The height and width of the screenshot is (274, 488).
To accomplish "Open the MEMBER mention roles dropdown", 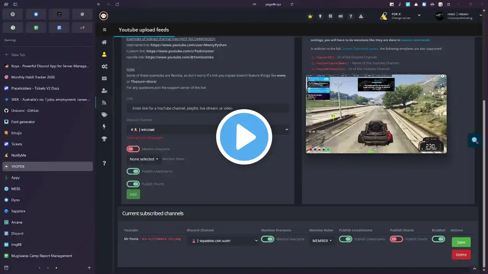I will pyautogui.click(x=322, y=241).
